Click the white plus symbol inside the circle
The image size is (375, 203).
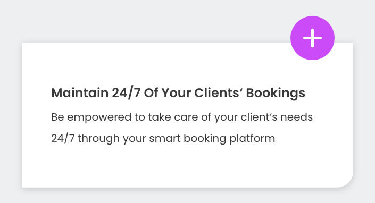tap(312, 38)
